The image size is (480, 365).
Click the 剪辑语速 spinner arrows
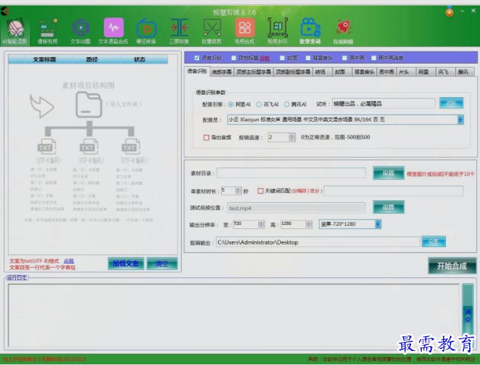click(x=292, y=137)
